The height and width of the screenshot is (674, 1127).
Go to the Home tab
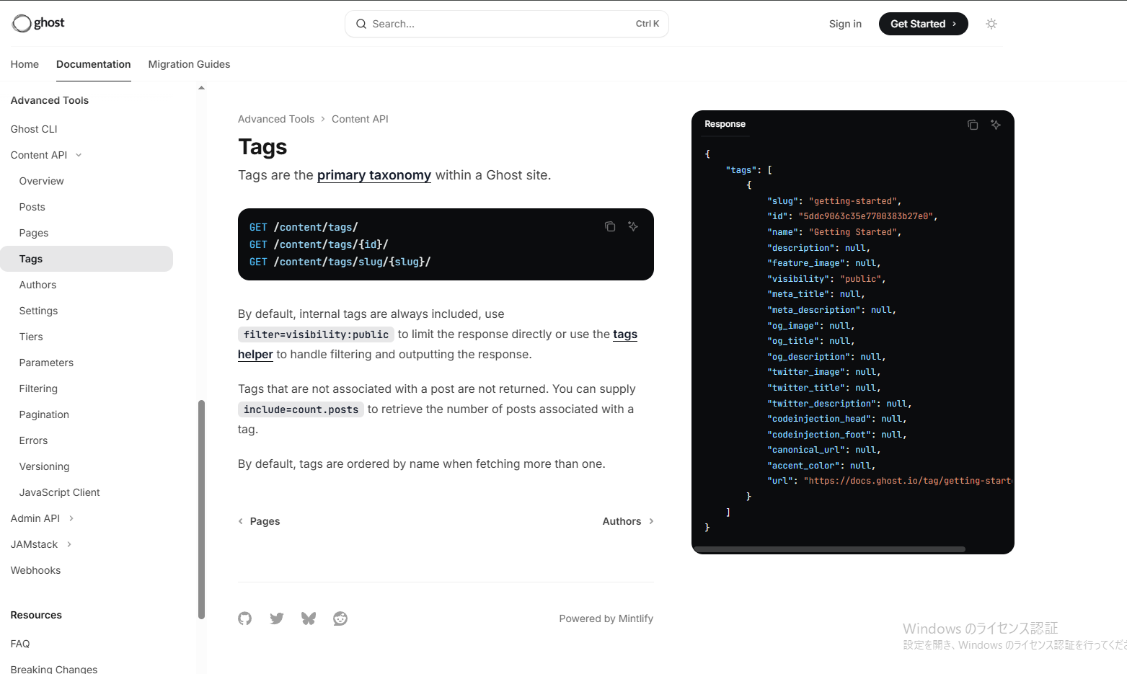25,64
